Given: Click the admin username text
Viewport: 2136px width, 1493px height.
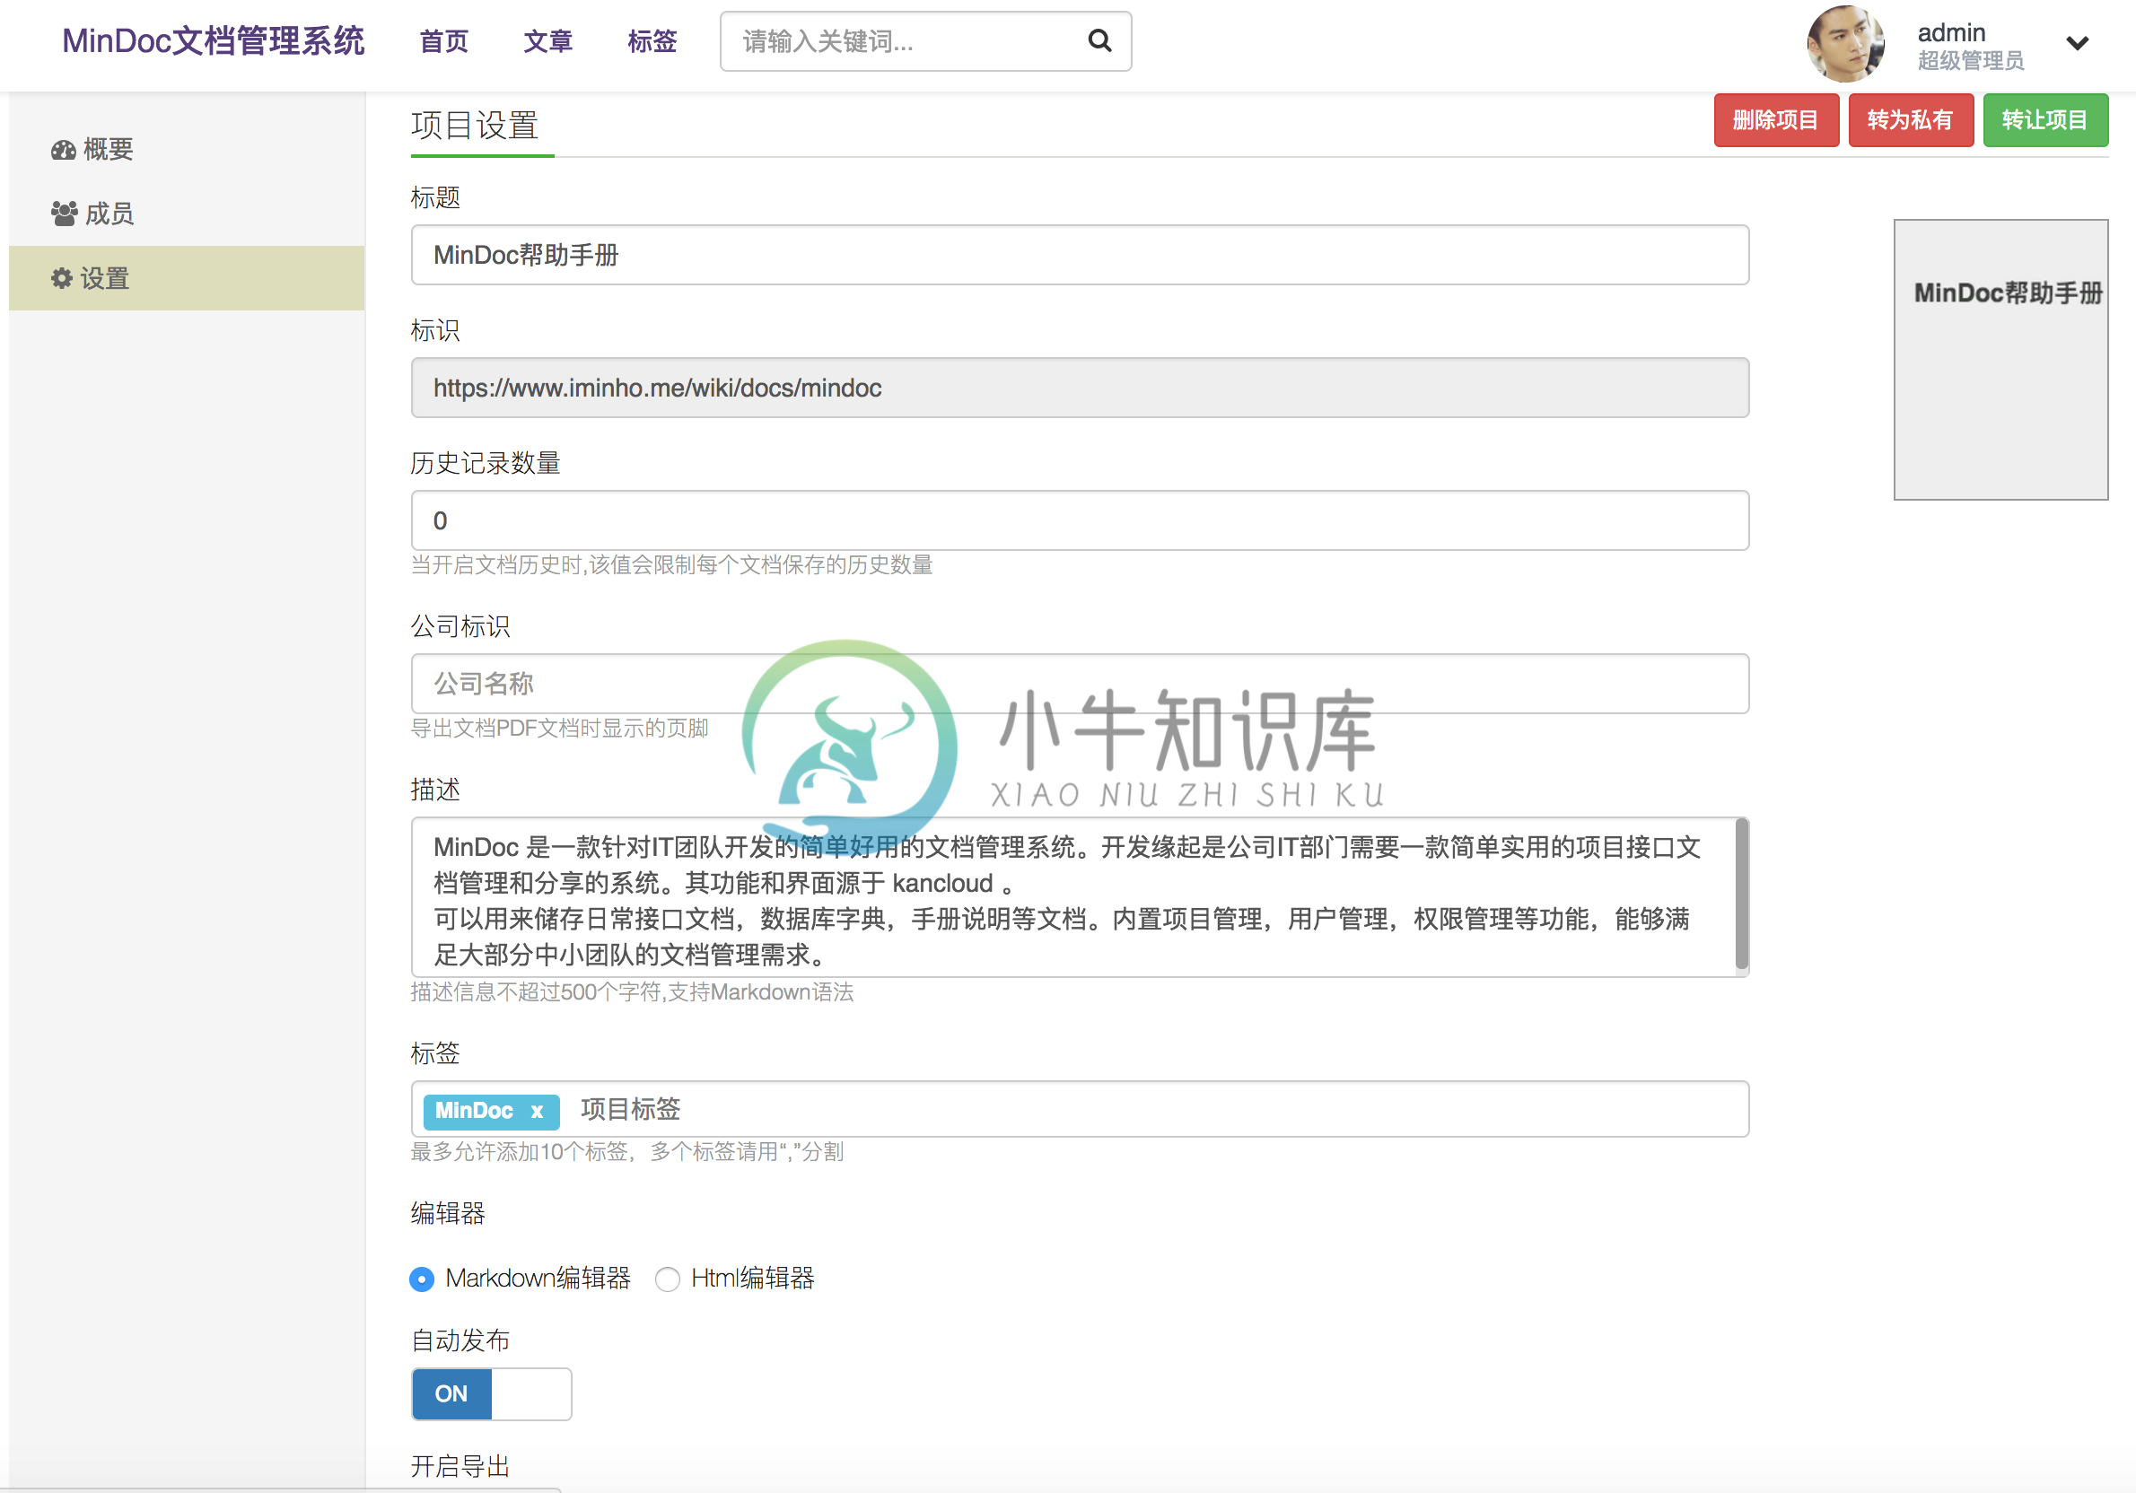Looking at the screenshot, I should pos(1951,32).
